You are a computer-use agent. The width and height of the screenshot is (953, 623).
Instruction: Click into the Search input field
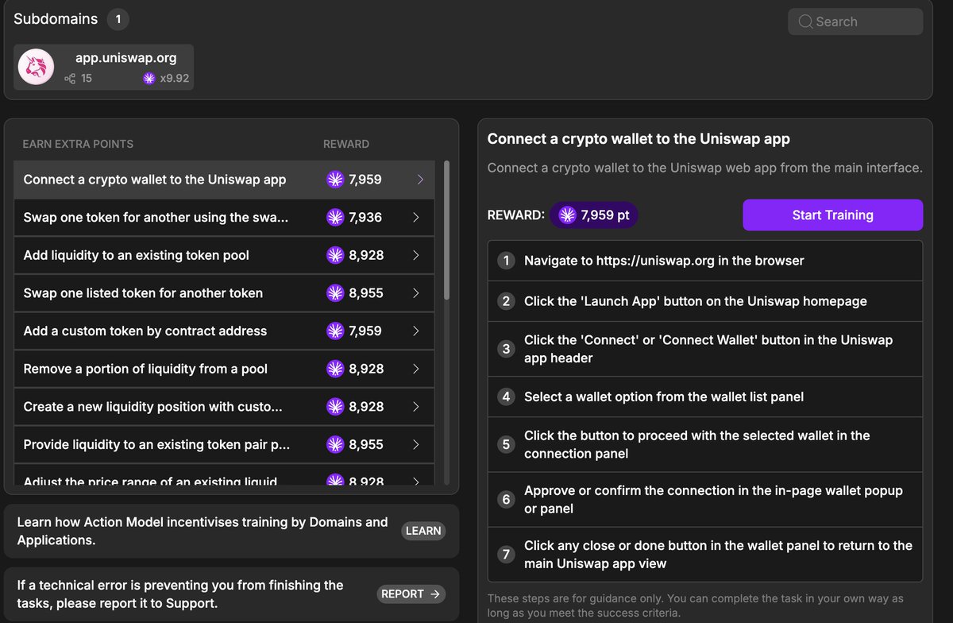855,21
